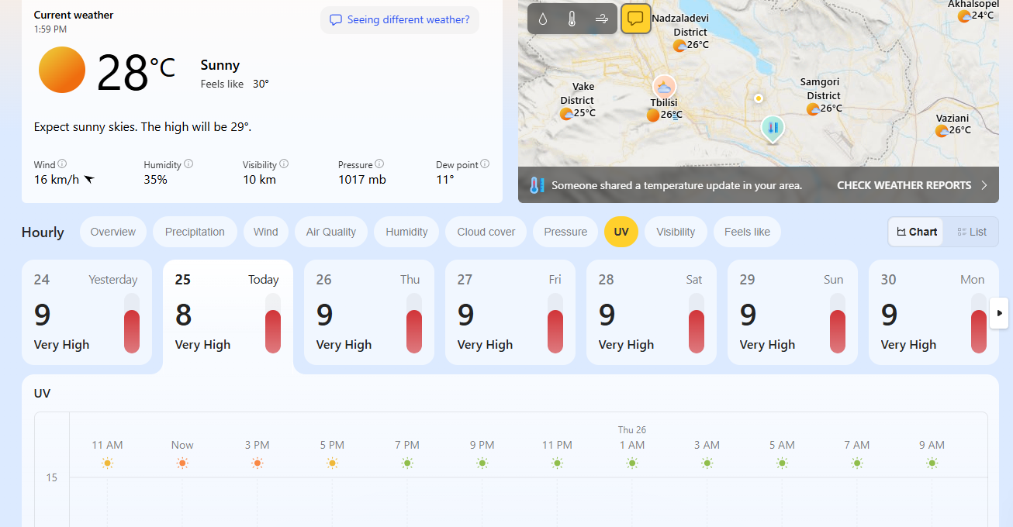The width and height of the screenshot is (1013, 527).
Task: Click the UV level bar on Thu 26
Action: pyautogui.click(x=414, y=331)
